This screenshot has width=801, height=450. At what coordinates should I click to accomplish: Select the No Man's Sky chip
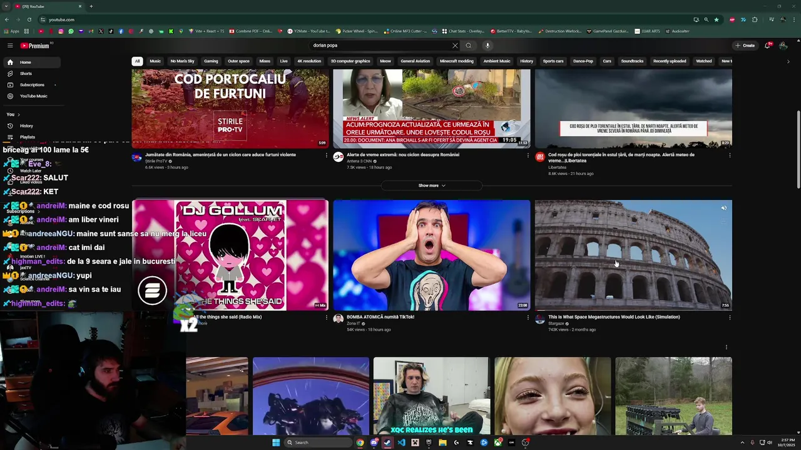tap(182, 61)
